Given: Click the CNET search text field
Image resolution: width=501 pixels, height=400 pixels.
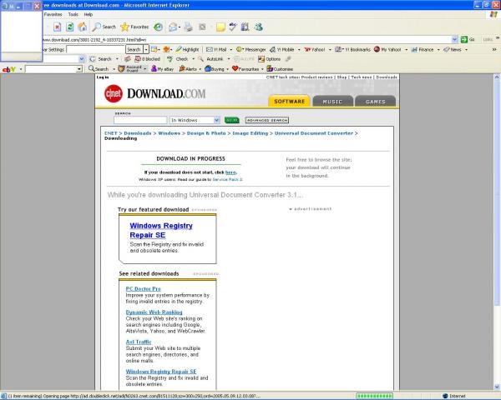Looking at the screenshot, I should tap(140, 120).
